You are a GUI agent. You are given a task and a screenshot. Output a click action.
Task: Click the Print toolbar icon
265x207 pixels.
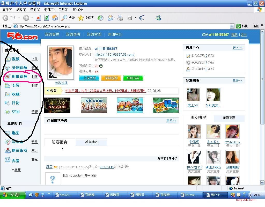point(120,18)
